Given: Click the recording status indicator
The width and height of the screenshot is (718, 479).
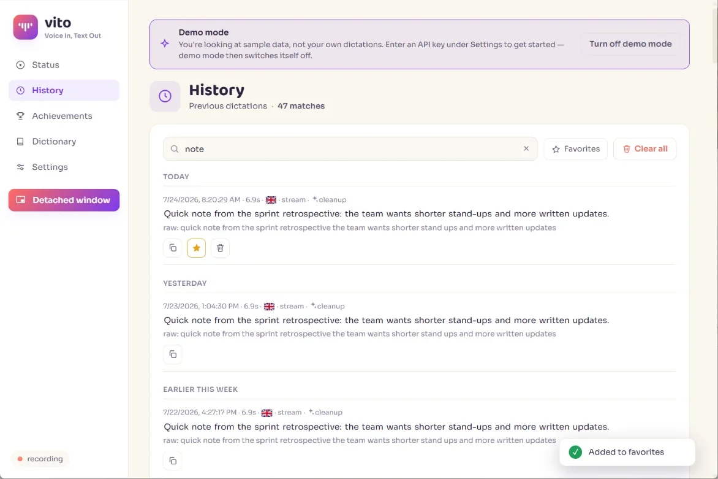Looking at the screenshot, I should coord(40,459).
